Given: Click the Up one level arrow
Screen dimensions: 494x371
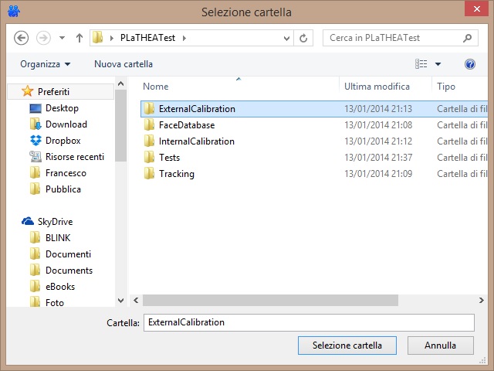Looking at the screenshot, I should tap(79, 37).
